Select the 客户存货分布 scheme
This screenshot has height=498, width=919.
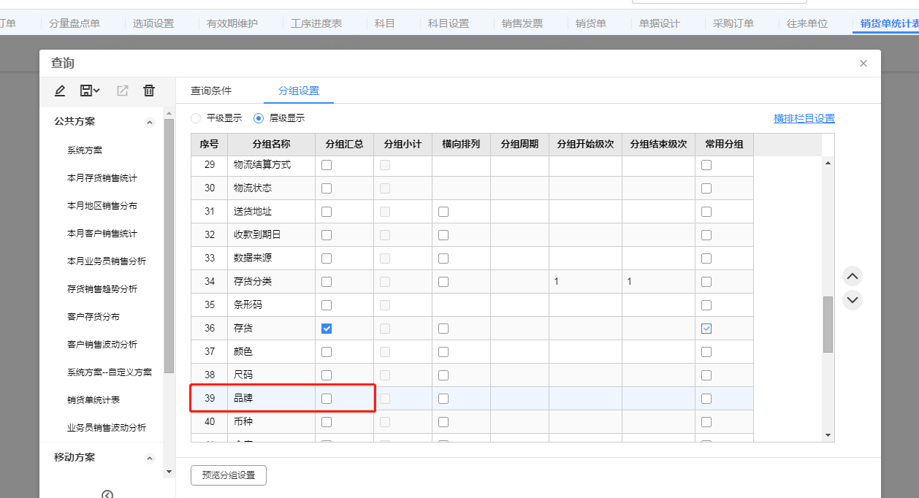94,317
